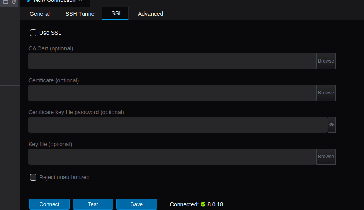Reveal the certificate key file password
Viewport: 364px width, 210px height.
pos(332,125)
